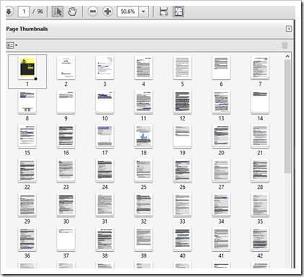304x277 pixels.
Task: Select page 31 thumbnail
Action: [x=105, y=206]
